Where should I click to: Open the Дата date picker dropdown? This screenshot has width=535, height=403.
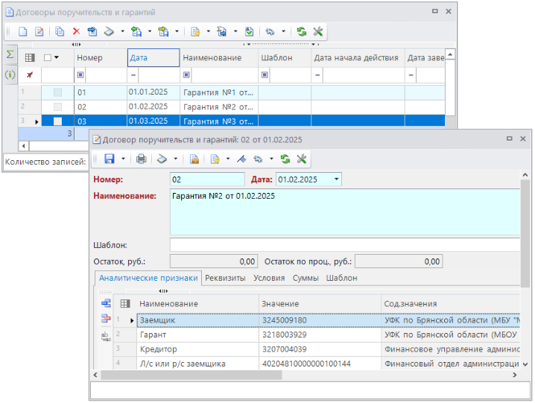[x=337, y=180]
